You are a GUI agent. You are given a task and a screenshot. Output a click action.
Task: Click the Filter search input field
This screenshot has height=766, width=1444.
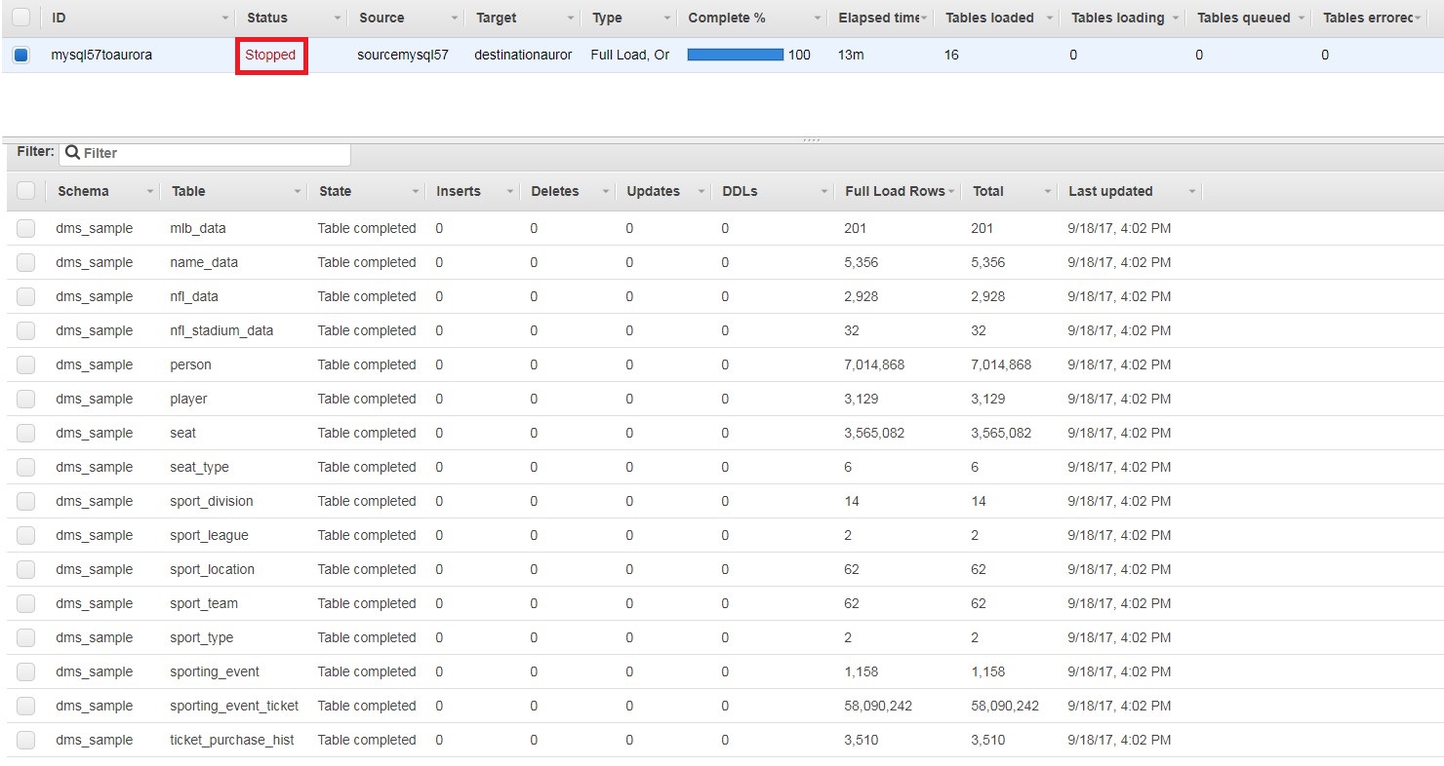coord(205,153)
